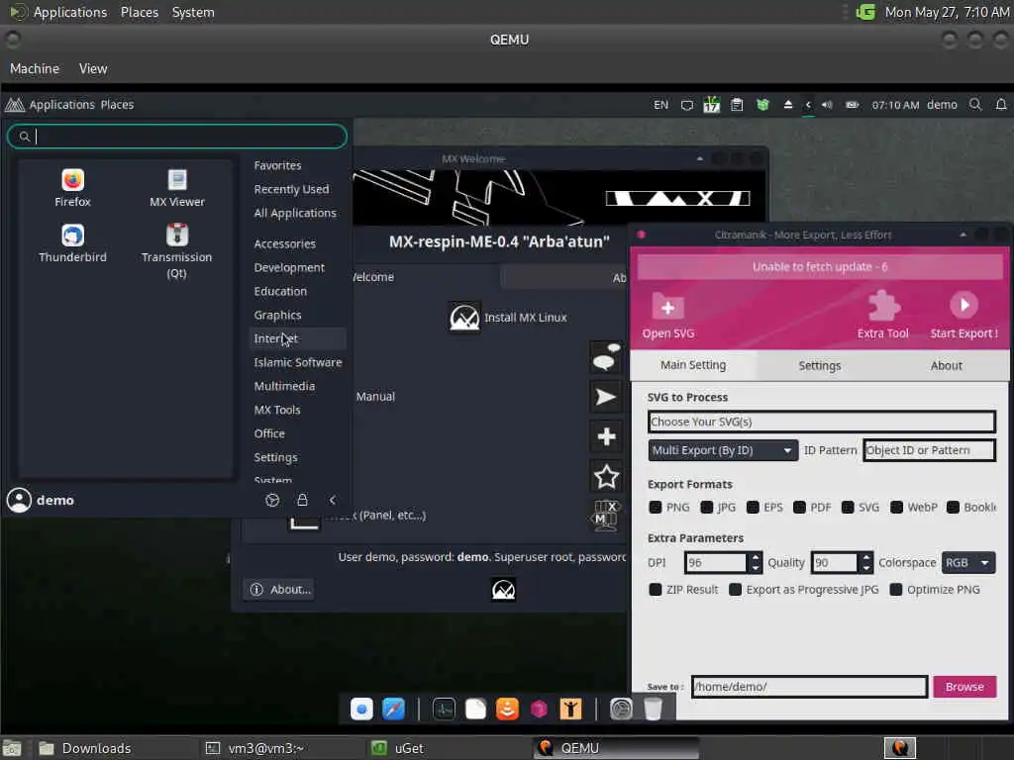Open the Internet category in menu
1014x760 pixels.
pyautogui.click(x=297, y=338)
